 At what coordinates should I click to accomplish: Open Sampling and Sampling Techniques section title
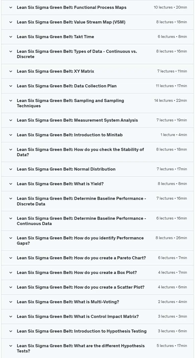70,103
